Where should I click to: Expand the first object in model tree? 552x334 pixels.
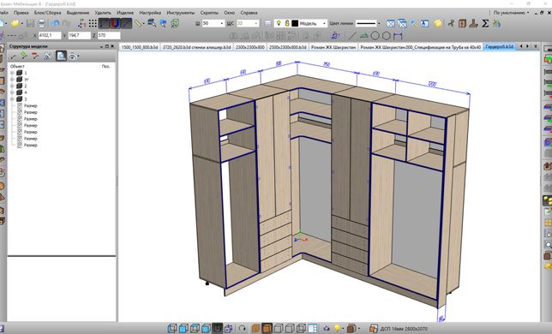click(12, 73)
